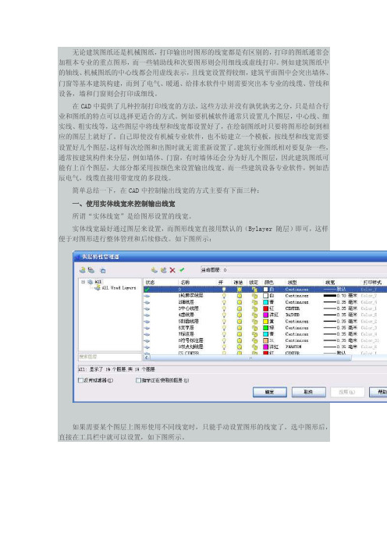Toggle the lightbulb of the 3中心线层 layer
Viewport: 387px width, 548px height.
pos(224,308)
